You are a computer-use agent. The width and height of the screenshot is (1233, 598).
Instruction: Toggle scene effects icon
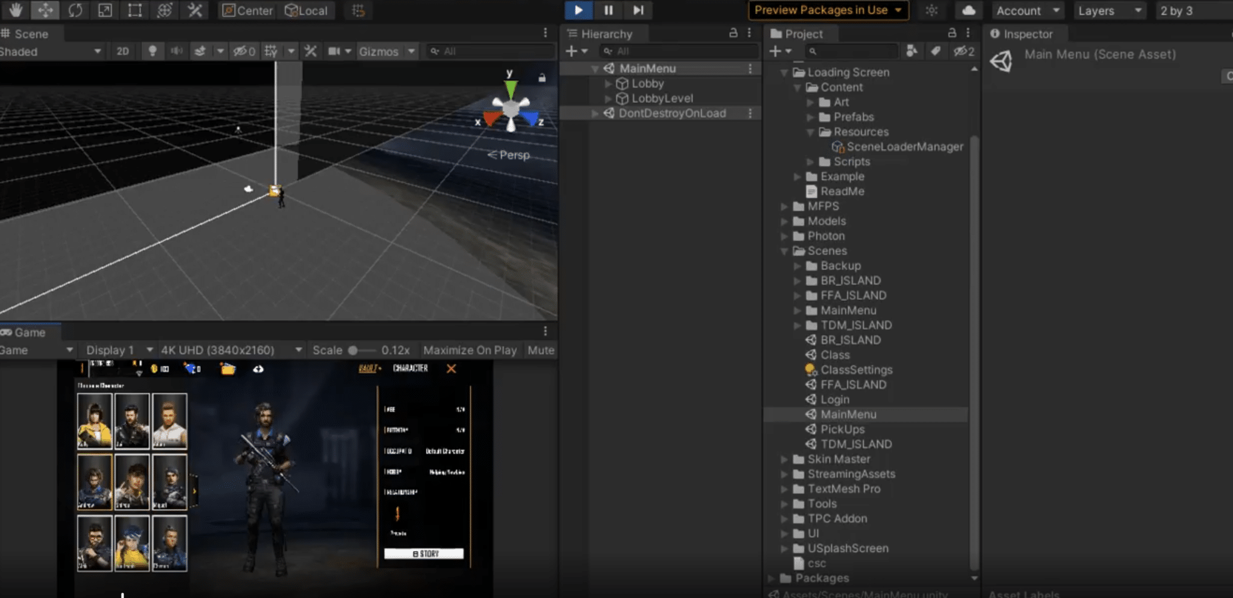click(200, 51)
